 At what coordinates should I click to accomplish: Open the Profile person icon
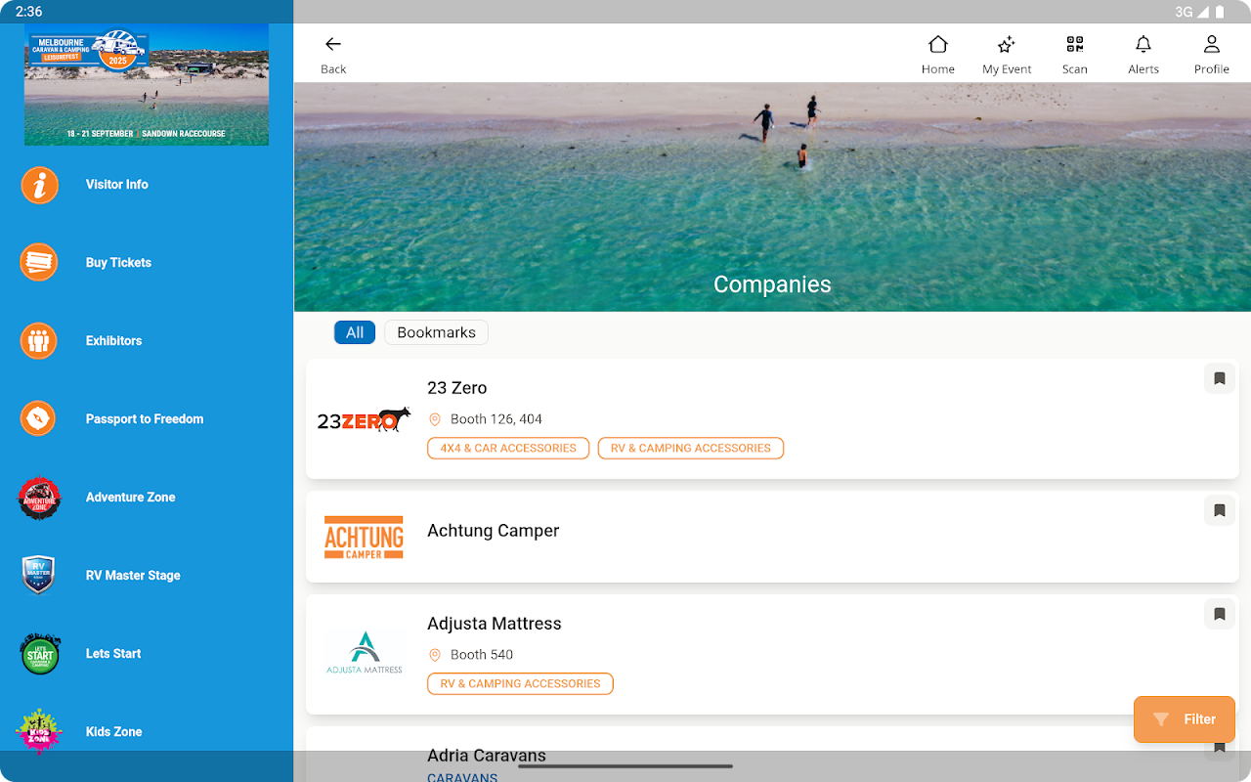[1212, 44]
